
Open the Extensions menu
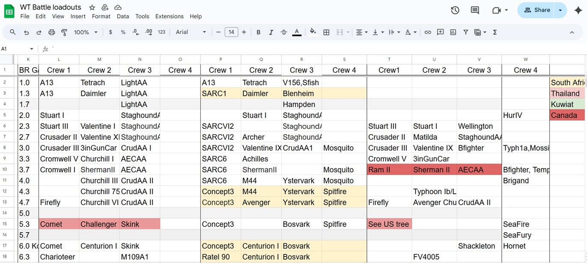tap(169, 16)
